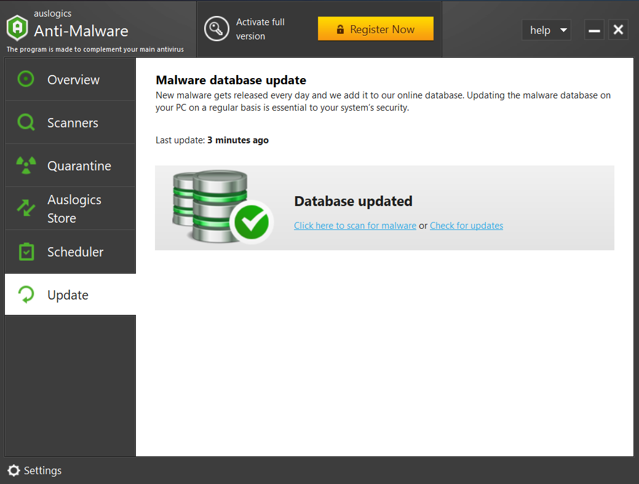639x484 pixels.
Task: Click the 'Activate full version' text
Action: point(260,29)
